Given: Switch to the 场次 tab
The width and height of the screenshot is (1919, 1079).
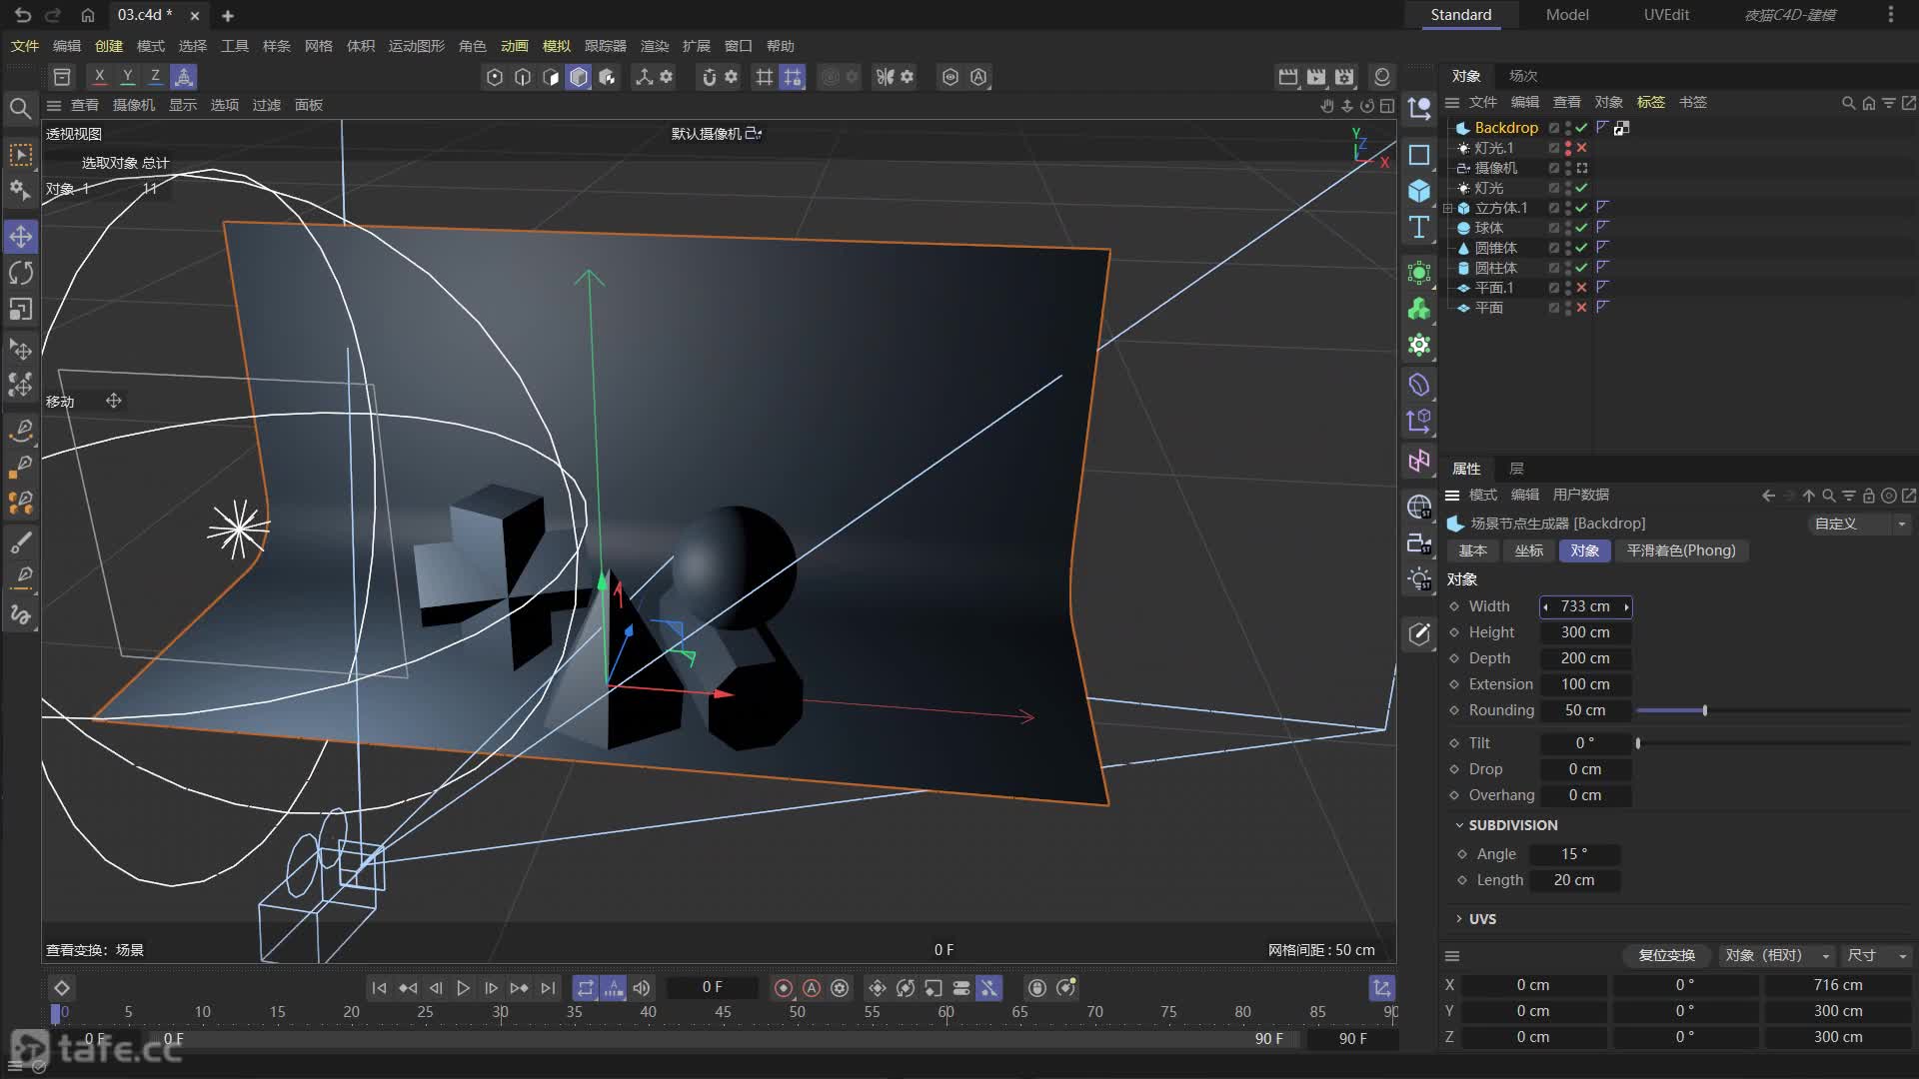Looking at the screenshot, I should [x=1523, y=76].
